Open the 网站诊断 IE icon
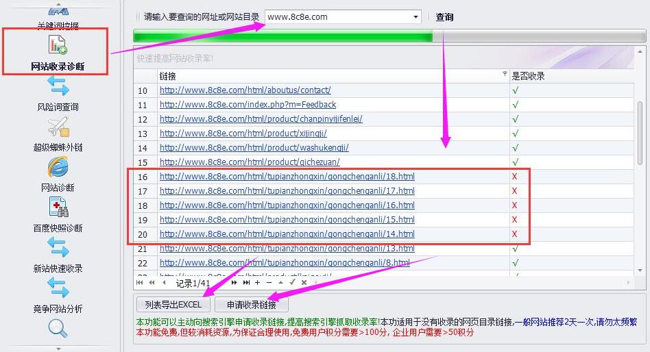Screen dimensions: 650x352 tap(58, 167)
